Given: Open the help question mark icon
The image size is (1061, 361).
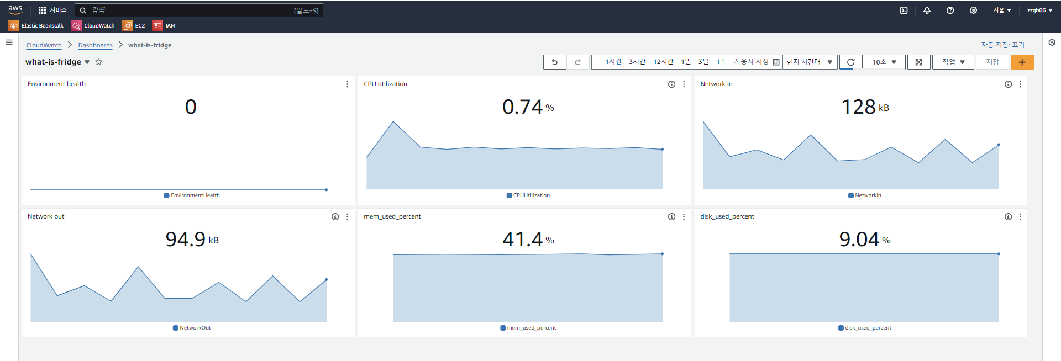Looking at the screenshot, I should [x=950, y=10].
